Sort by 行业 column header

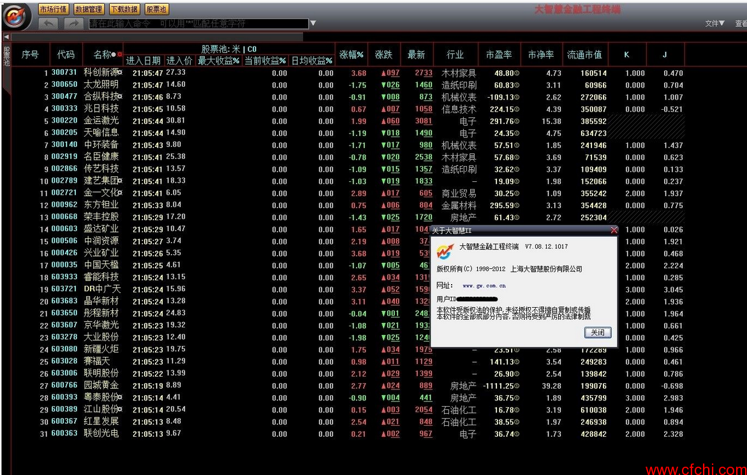click(455, 54)
